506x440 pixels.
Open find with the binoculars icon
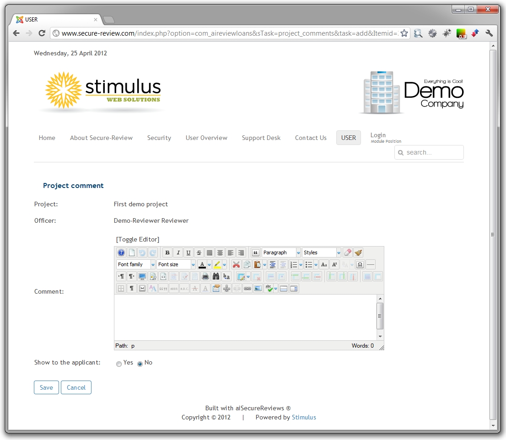coord(216,276)
